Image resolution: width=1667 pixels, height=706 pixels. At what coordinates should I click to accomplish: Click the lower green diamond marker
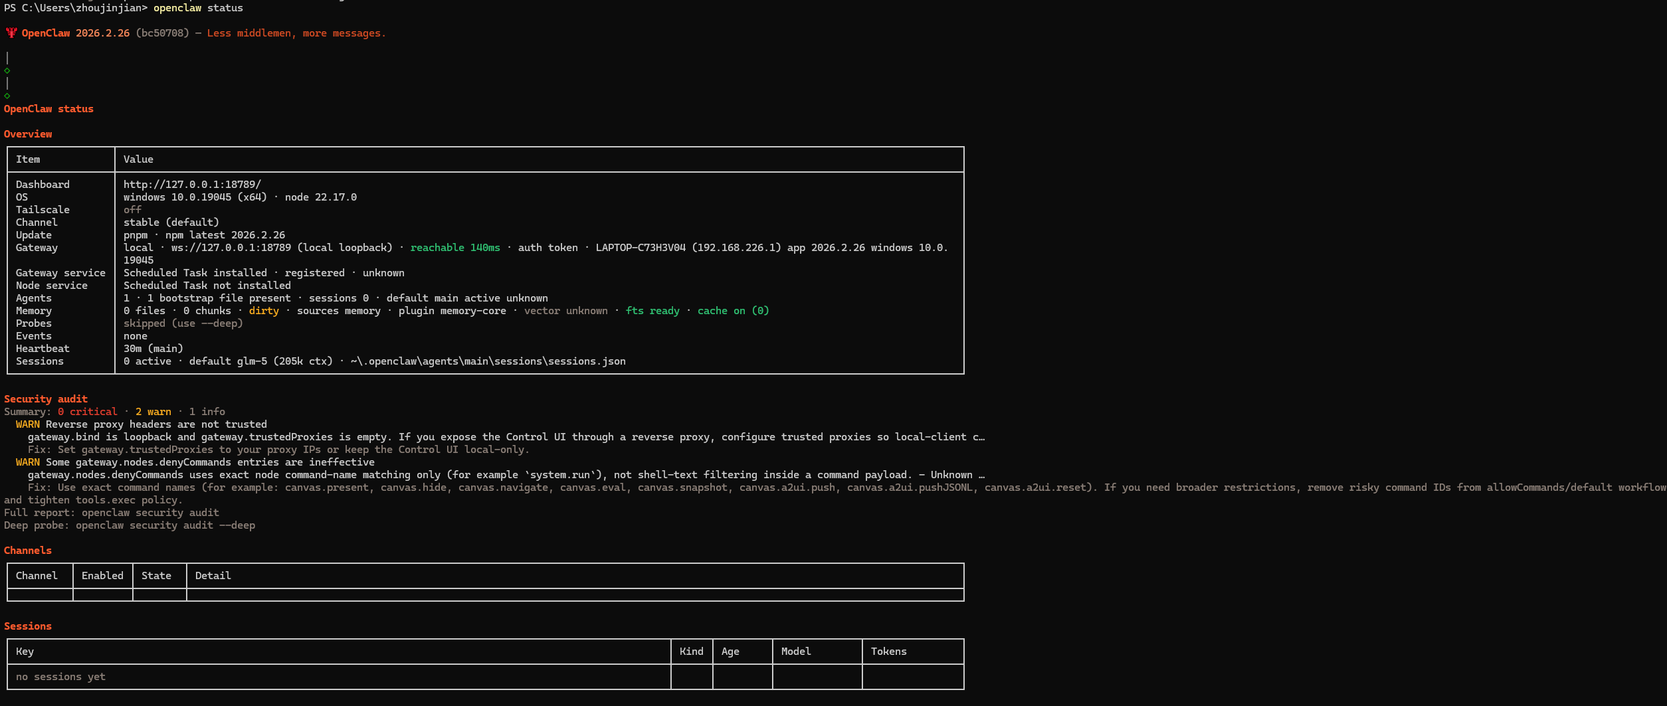(7, 96)
